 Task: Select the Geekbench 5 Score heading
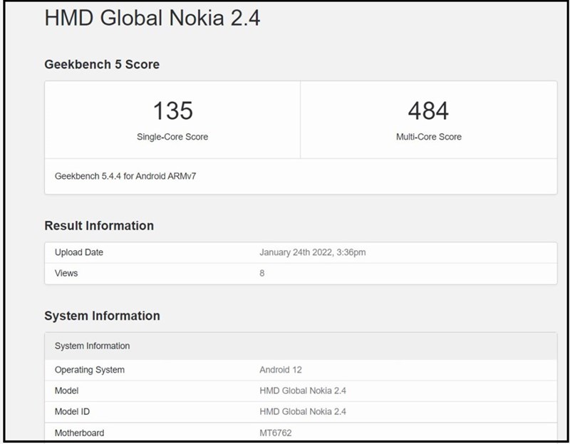point(102,64)
